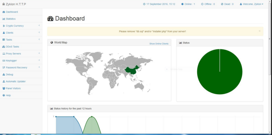Click the Zyklon H.T.T.P brand link
Viewport: 272px width, 135px height.
pyautogui.click(x=14, y=4)
